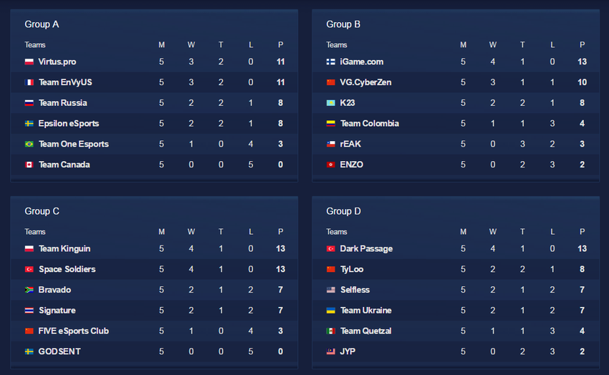Open the Epsilon eSports team page
The height and width of the screenshot is (375, 609).
point(69,124)
